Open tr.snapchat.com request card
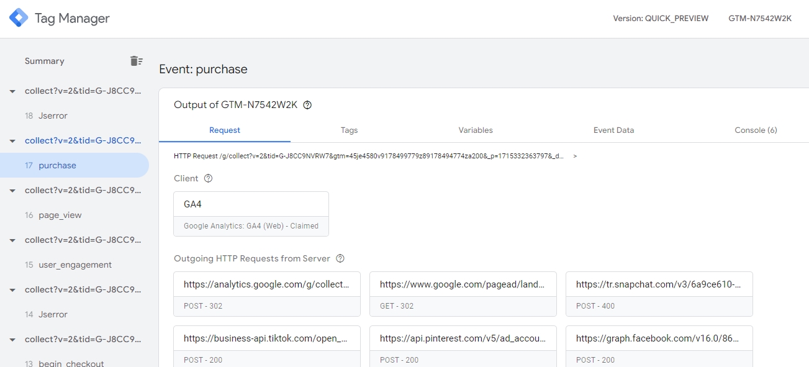Screen dimensions: 809x367 [x=659, y=294]
